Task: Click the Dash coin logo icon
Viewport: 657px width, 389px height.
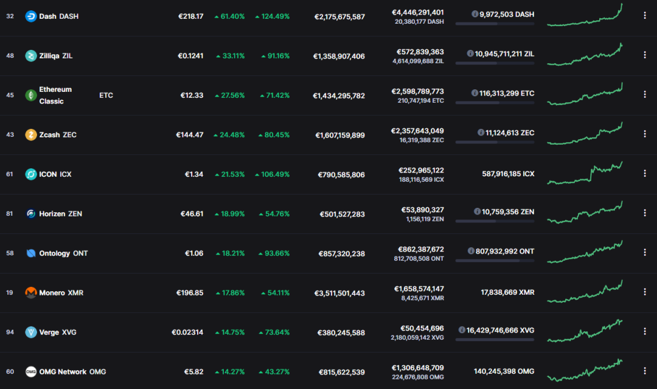Action: 31,16
